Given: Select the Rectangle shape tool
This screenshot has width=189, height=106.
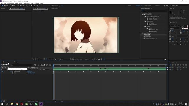Looking at the screenshot, I should pos(18,6).
